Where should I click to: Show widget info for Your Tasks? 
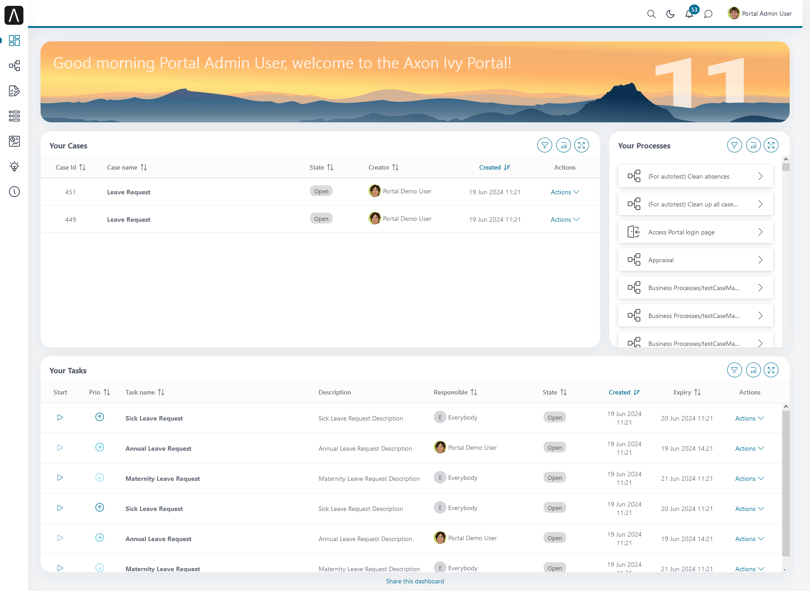[753, 370]
